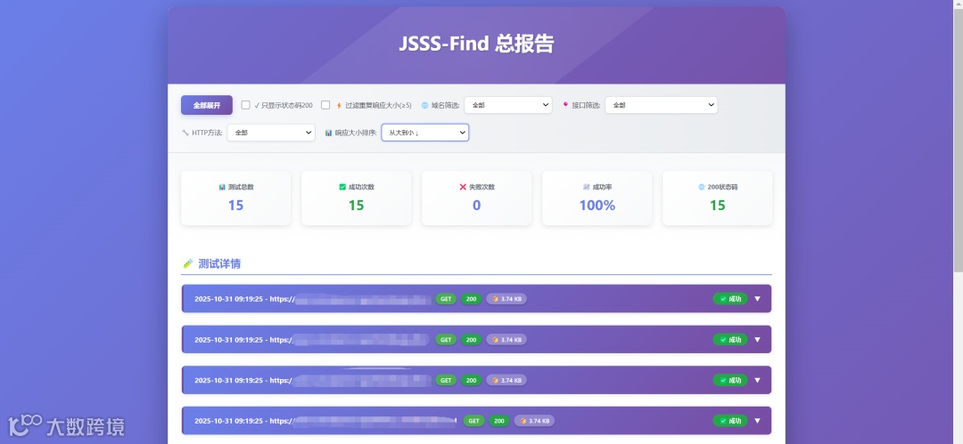The height and width of the screenshot is (444, 963).
Task: Click the 测试总数 value 15
Action: pyautogui.click(x=235, y=206)
